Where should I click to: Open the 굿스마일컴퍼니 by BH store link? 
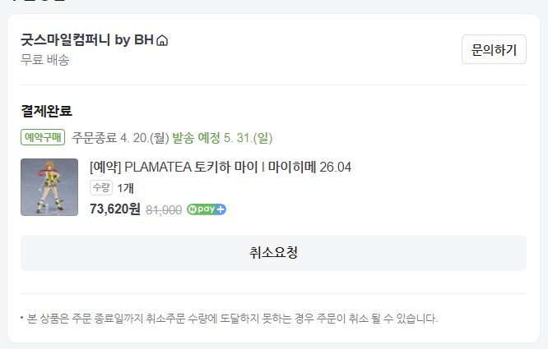click(87, 40)
